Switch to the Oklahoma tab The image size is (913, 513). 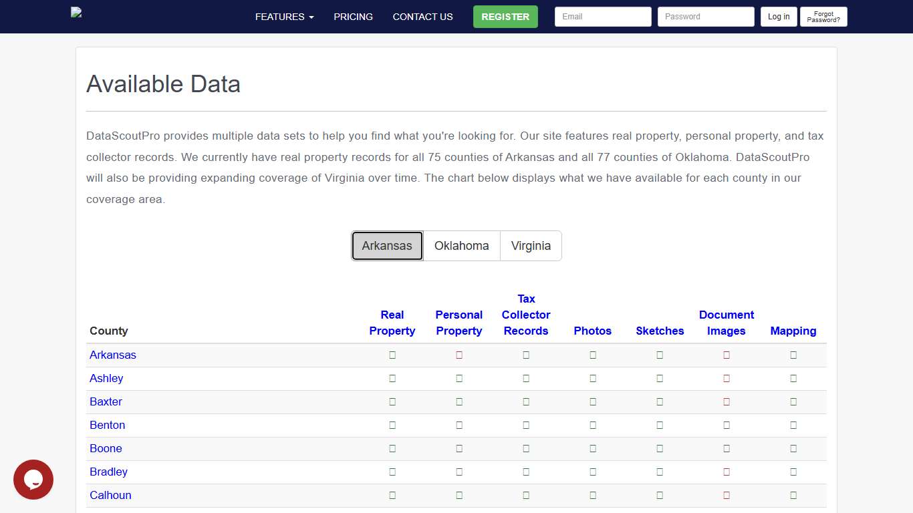pyautogui.click(x=462, y=246)
